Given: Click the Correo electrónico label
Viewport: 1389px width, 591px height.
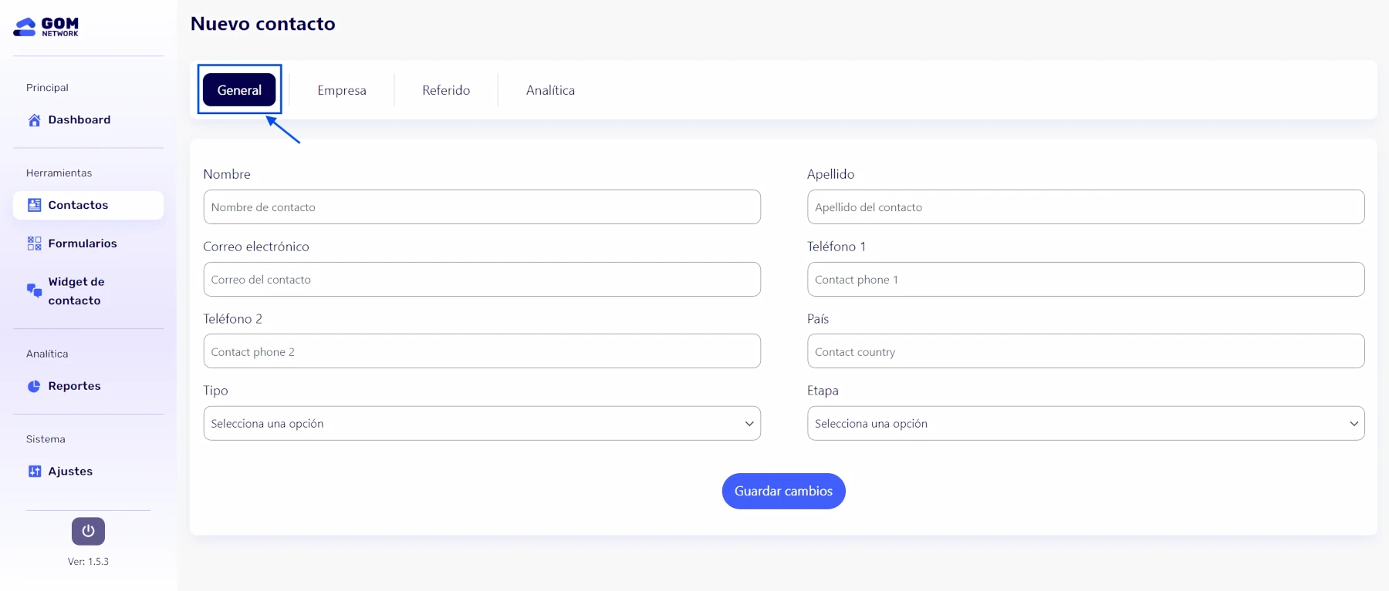Looking at the screenshot, I should pyautogui.click(x=256, y=247).
